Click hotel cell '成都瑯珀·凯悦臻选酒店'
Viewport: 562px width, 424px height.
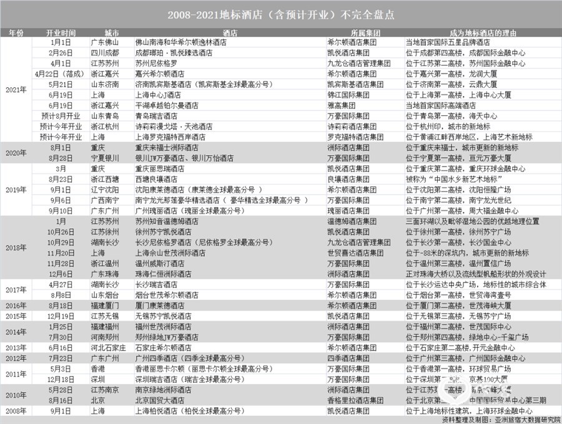point(174,53)
